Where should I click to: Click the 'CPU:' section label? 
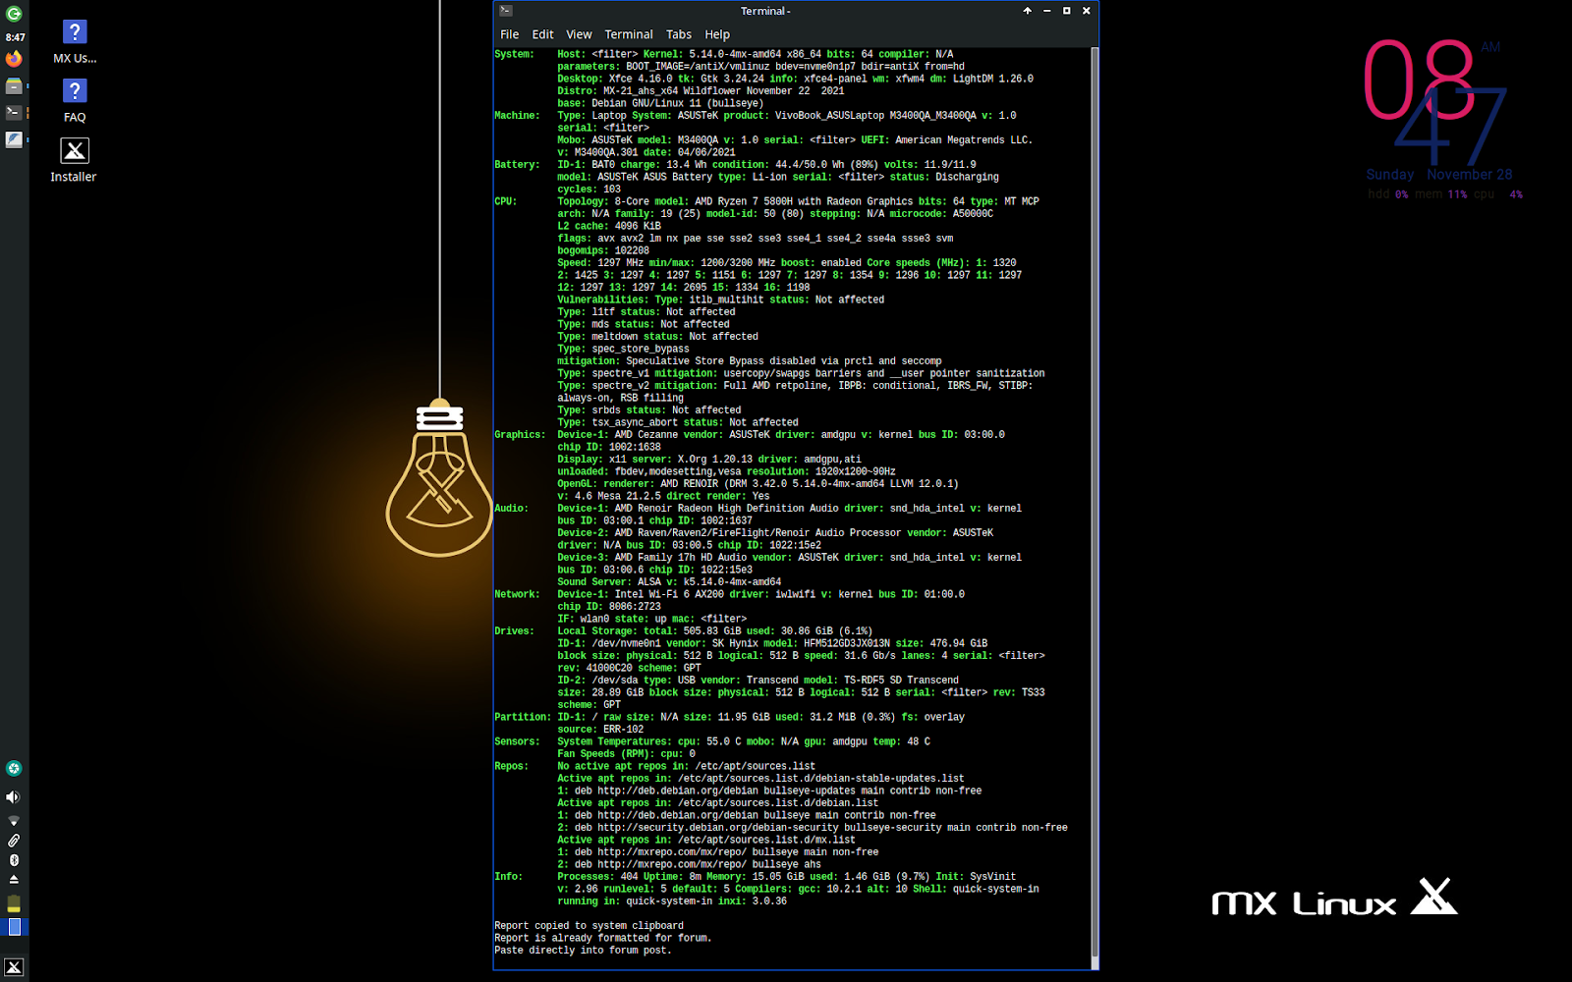click(506, 201)
